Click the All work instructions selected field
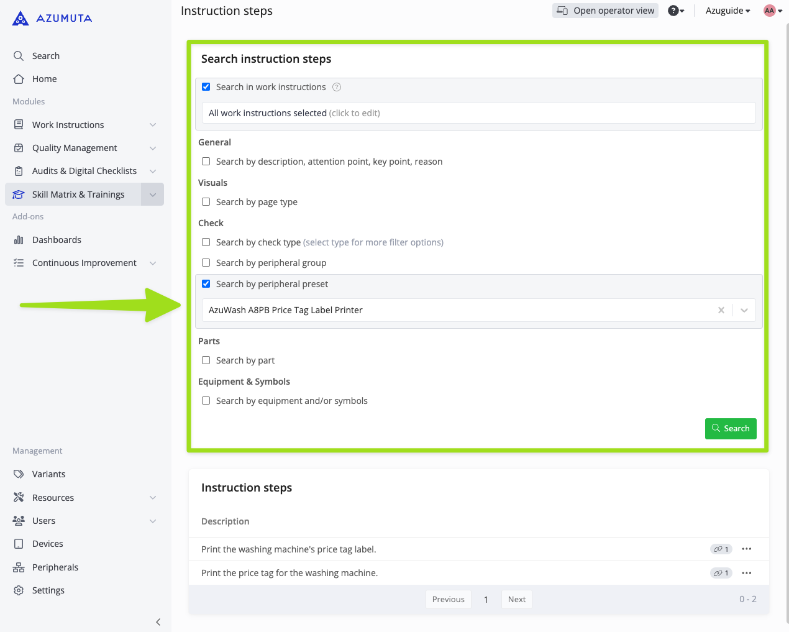The image size is (789, 632). [x=478, y=113]
